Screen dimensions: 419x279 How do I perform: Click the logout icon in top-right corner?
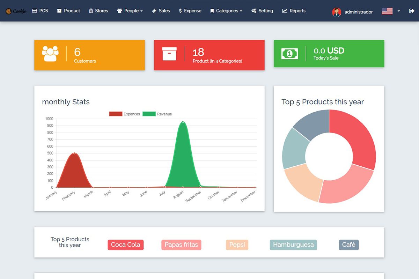tap(411, 11)
